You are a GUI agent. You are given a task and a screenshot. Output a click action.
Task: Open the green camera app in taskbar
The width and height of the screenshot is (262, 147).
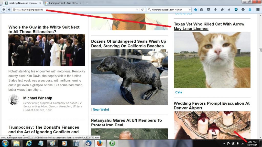click(x=112, y=143)
